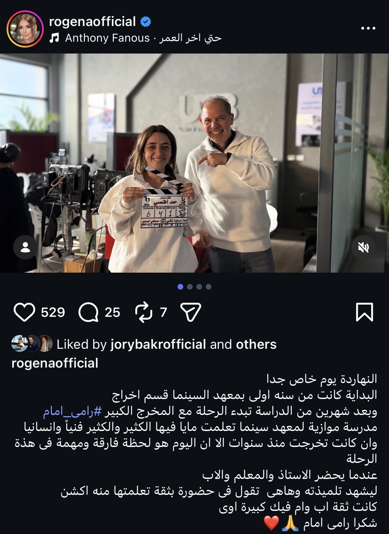Open rogenaofficial profile picture story
This screenshot has height=534, width=389.
pos(25,29)
